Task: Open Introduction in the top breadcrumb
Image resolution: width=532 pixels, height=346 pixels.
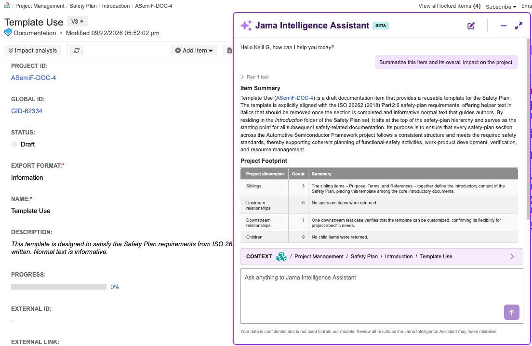Action: click(116, 6)
